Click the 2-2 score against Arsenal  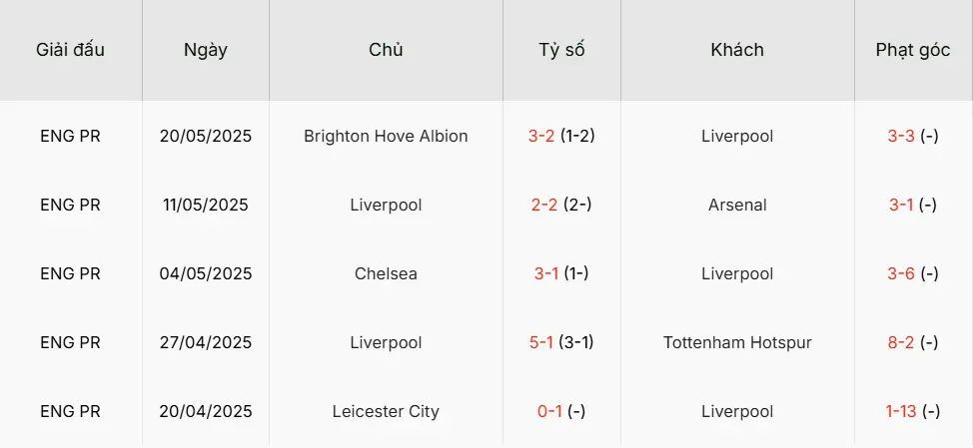[544, 205]
